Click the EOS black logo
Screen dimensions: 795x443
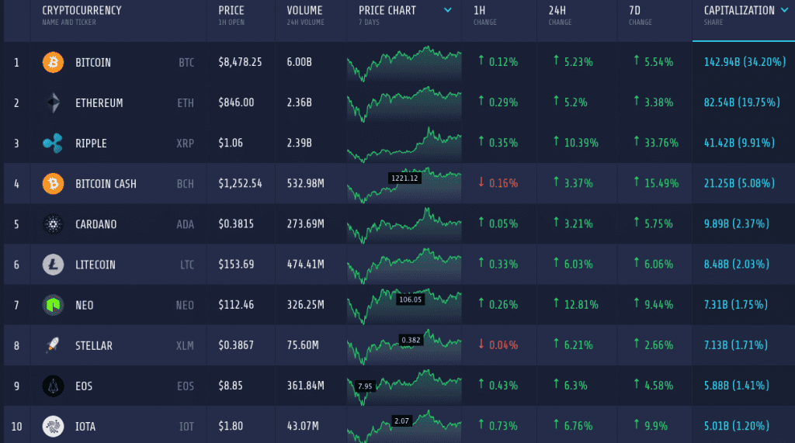(53, 386)
